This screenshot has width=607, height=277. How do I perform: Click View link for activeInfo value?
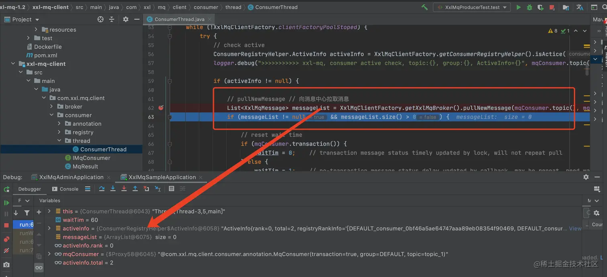point(575,228)
